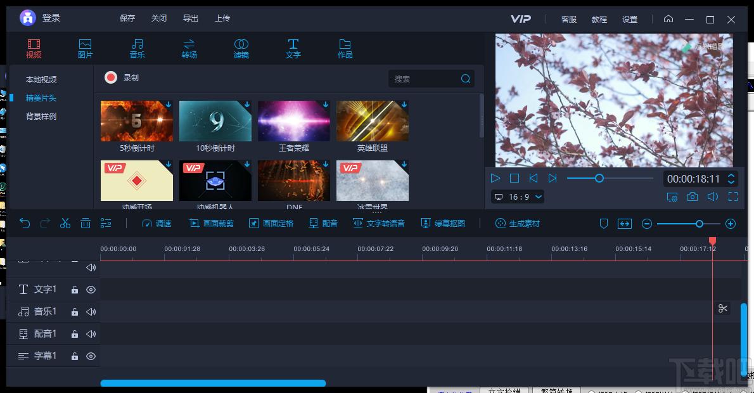Click the timecode stepper arrows
Image resolution: width=754 pixels, height=393 pixels.
(x=731, y=179)
